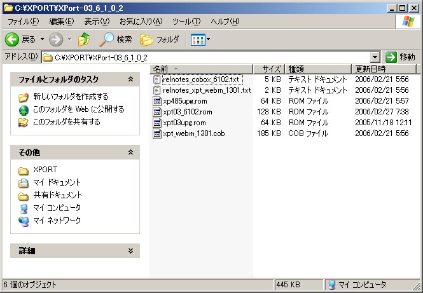The width and height of the screenshot is (423, 293).
Task: Open the マイ ネットワーク link
Action: pyautogui.click(x=57, y=220)
